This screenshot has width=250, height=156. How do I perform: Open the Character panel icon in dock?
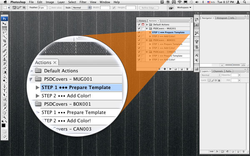pos(197,55)
